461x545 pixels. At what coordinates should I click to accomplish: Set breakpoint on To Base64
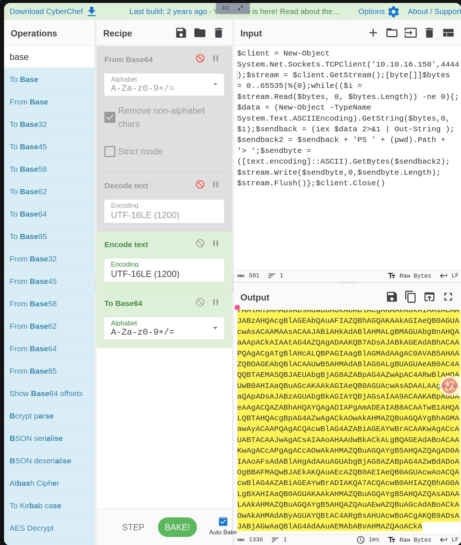(x=216, y=302)
